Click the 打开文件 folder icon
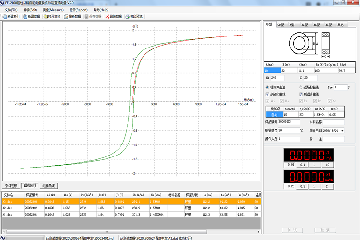This screenshot has height=240, width=360. click(46, 16)
